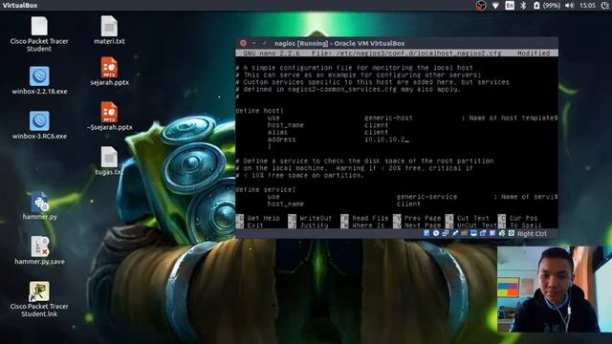Click the Where Is shortcut in nano
612x344 pixels.
362,226
